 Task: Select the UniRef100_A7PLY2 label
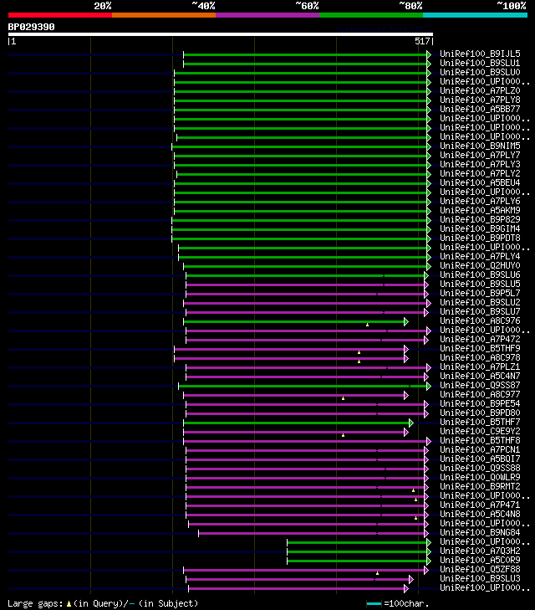pyautogui.click(x=480, y=173)
